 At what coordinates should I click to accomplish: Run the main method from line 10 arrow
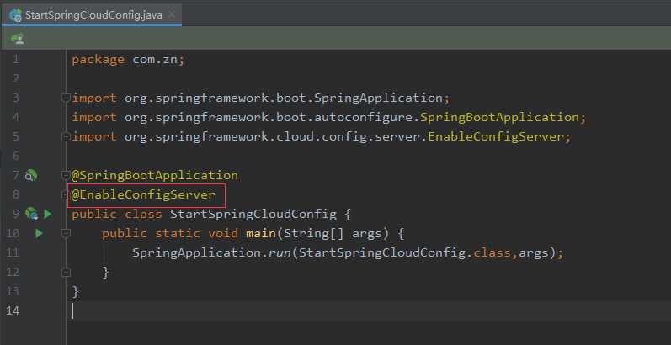point(39,233)
